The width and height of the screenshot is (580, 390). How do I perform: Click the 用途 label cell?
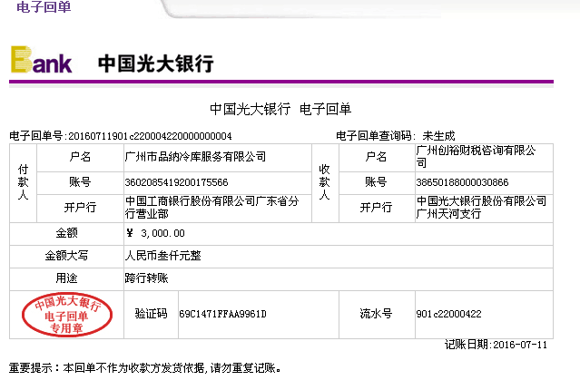(66, 278)
